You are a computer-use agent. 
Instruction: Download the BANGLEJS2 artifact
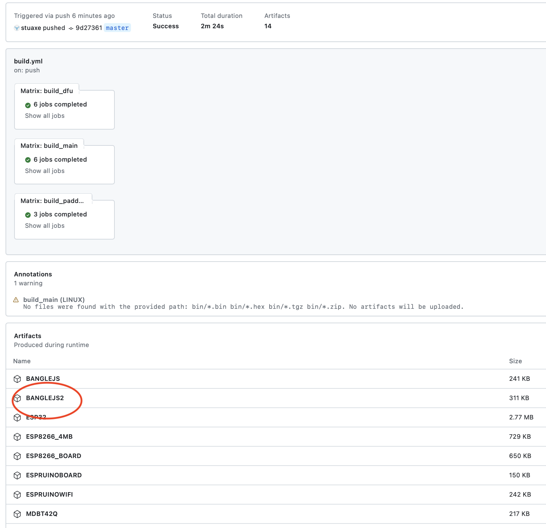(x=45, y=398)
